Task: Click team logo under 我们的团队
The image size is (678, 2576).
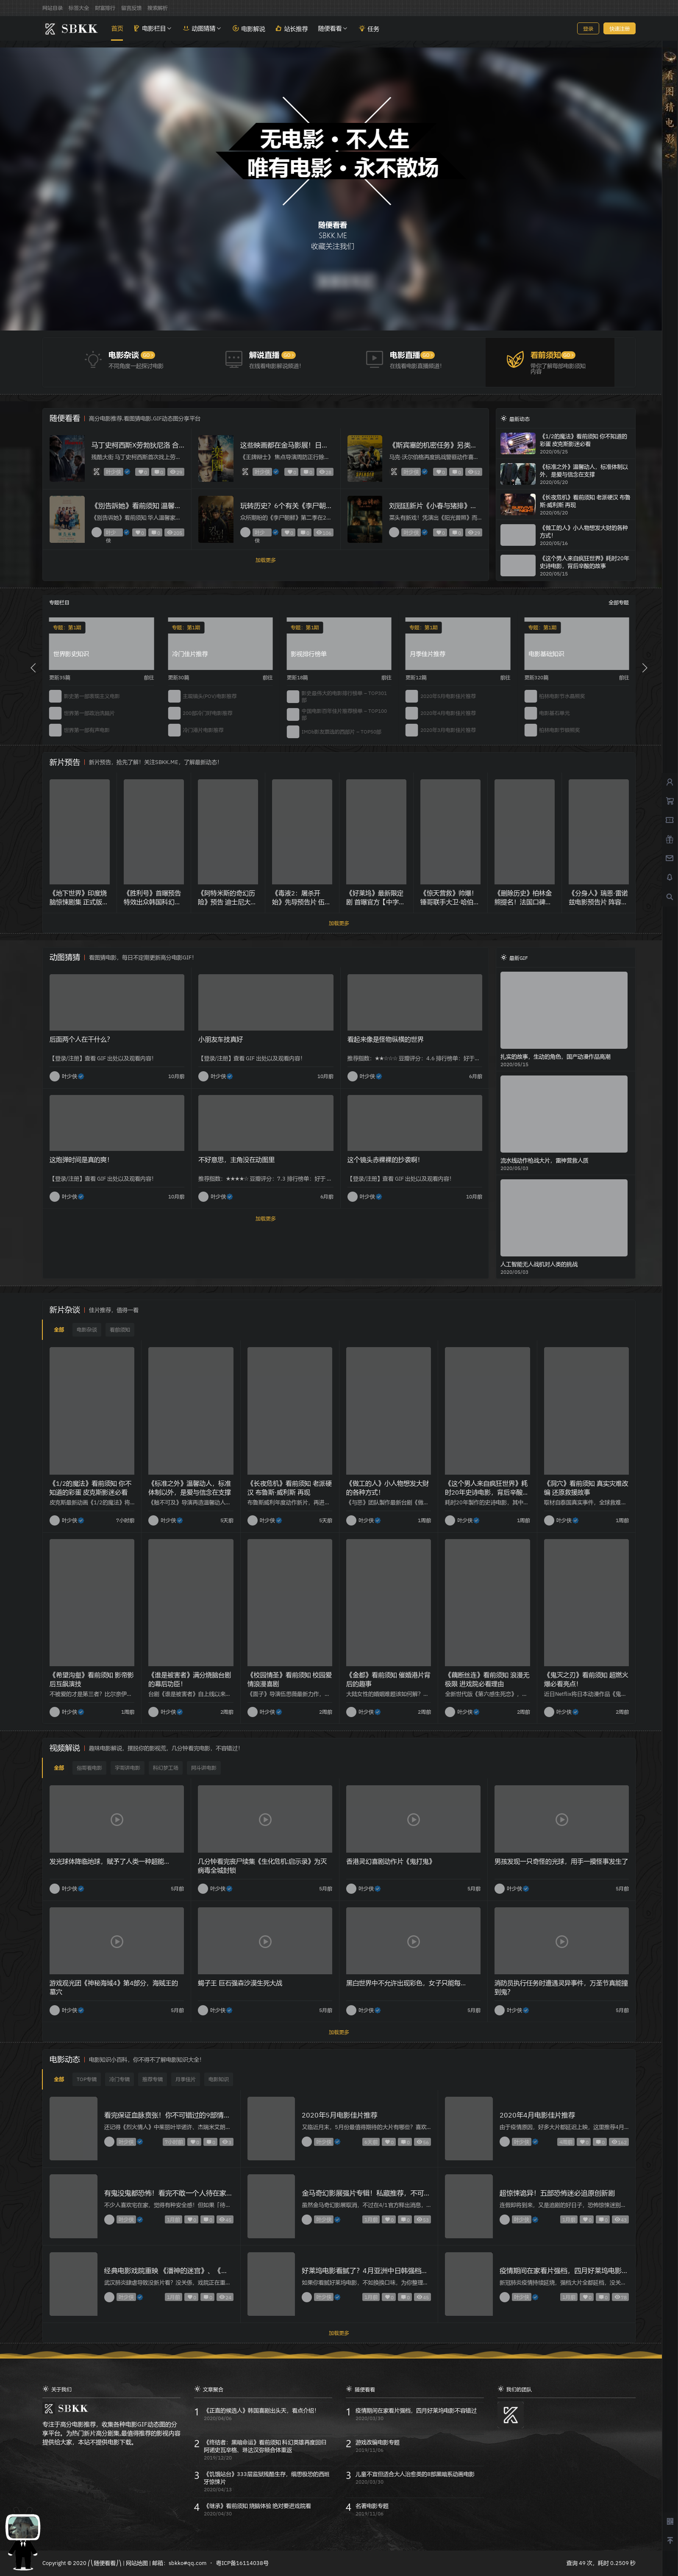Action: pyautogui.click(x=510, y=2415)
